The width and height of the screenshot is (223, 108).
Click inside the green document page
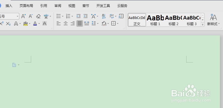110,72
